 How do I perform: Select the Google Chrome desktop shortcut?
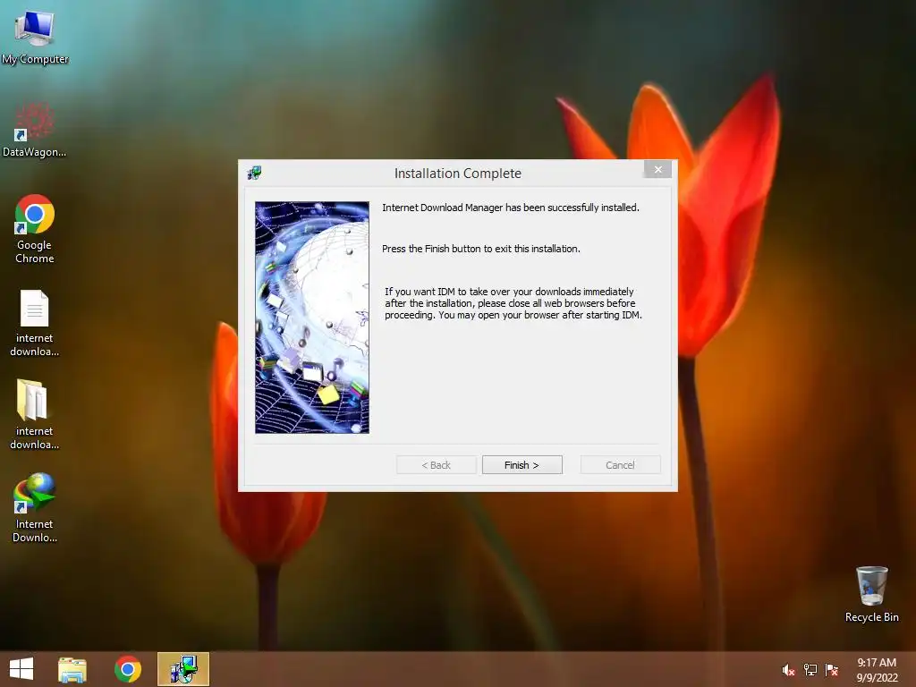click(35, 229)
